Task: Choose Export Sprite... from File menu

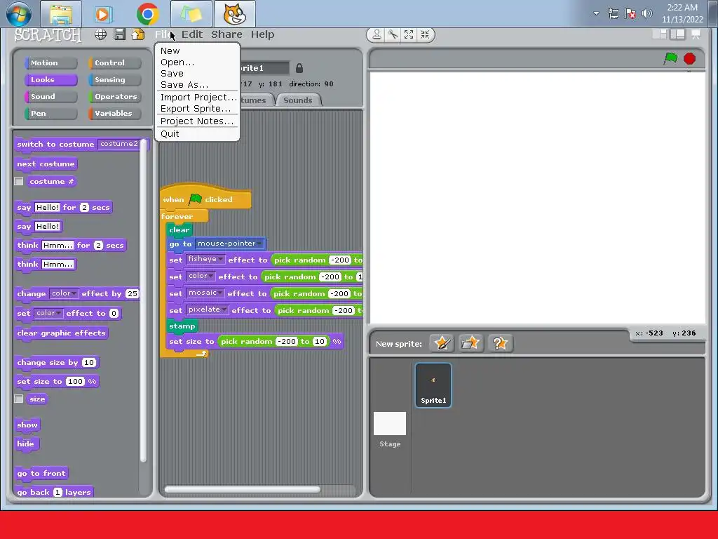Action: [x=197, y=109]
